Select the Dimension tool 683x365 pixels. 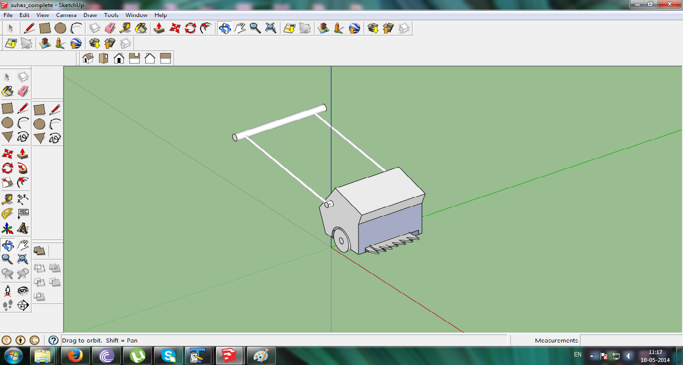pyautogui.click(x=22, y=199)
